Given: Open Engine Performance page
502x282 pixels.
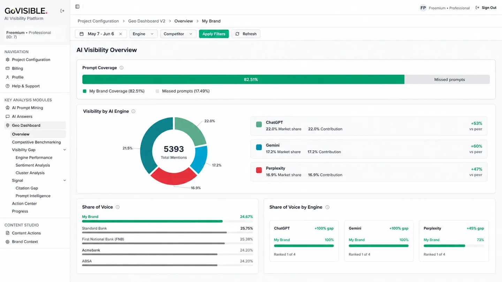Looking at the screenshot, I should coord(34,157).
